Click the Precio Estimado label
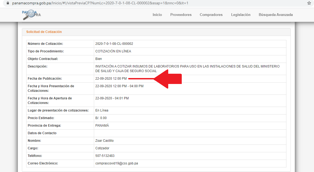Viewport: 314px width, 172px height. point(41,118)
